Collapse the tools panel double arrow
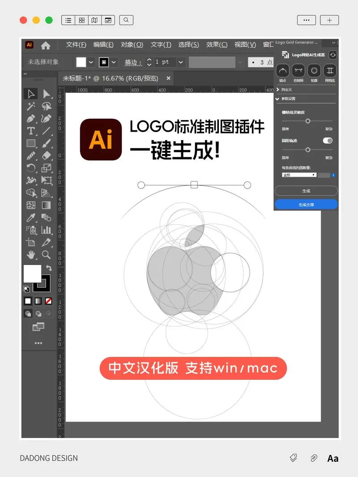This screenshot has height=477, width=358. 25,73
